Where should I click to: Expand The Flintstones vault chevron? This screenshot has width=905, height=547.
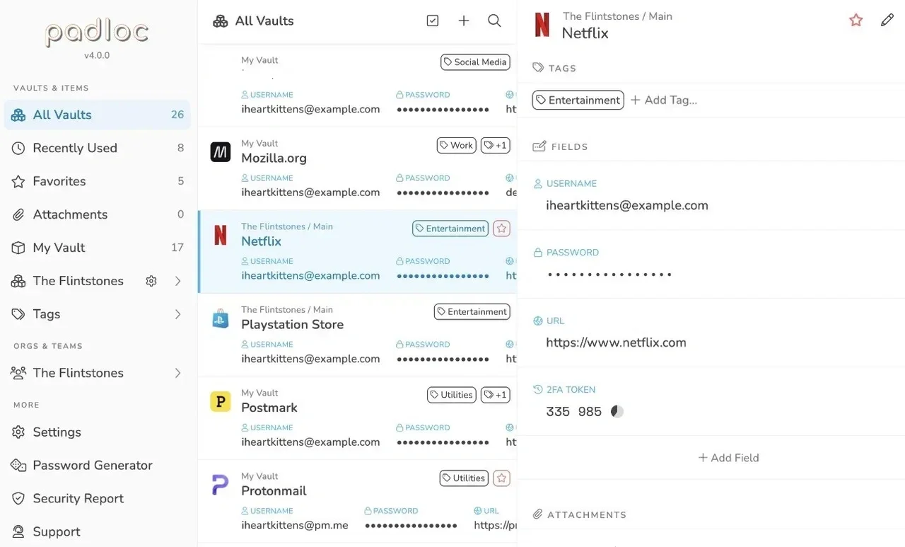177,281
